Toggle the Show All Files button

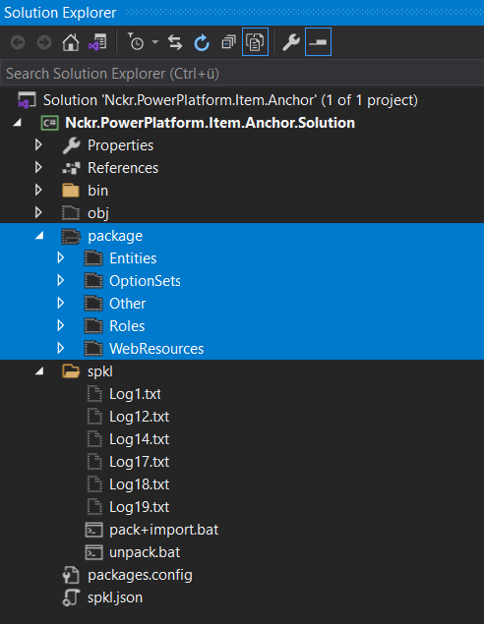tap(255, 42)
